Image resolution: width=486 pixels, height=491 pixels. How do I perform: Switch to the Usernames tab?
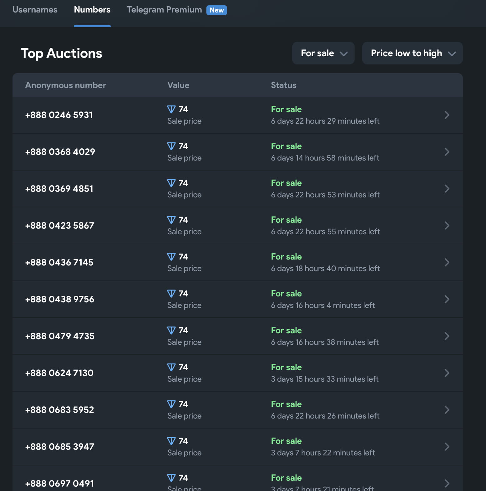pyautogui.click(x=35, y=10)
